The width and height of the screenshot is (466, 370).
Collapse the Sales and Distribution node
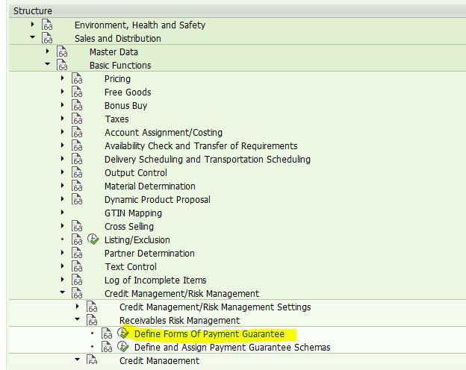coord(32,37)
